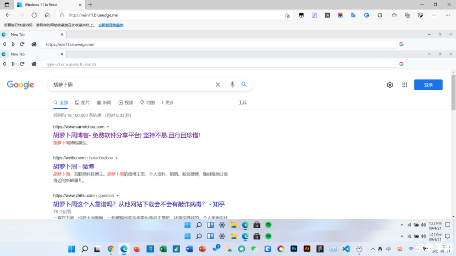Open outer Edge favorites list icon
The width and height of the screenshot is (456, 256).
[394, 15]
